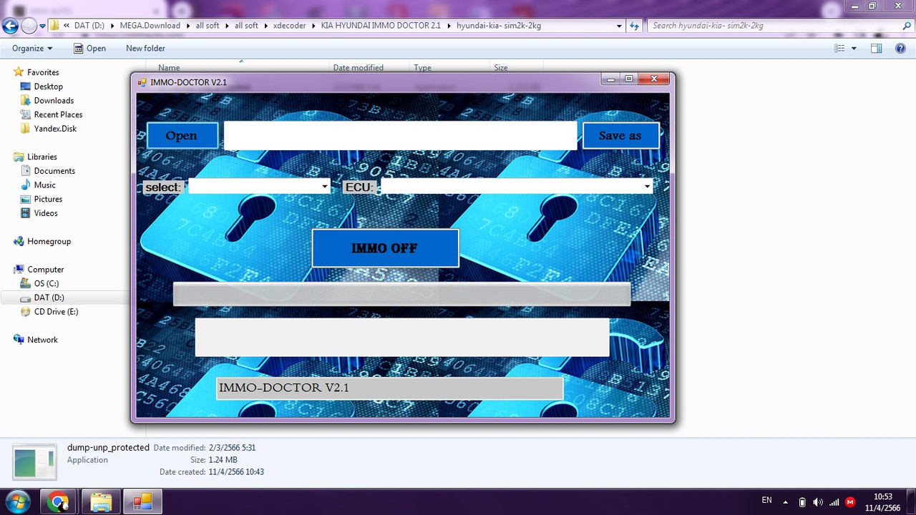Image resolution: width=916 pixels, height=515 pixels.
Task: Click the Forward navigation arrow in Explorer
Action: tap(29, 26)
